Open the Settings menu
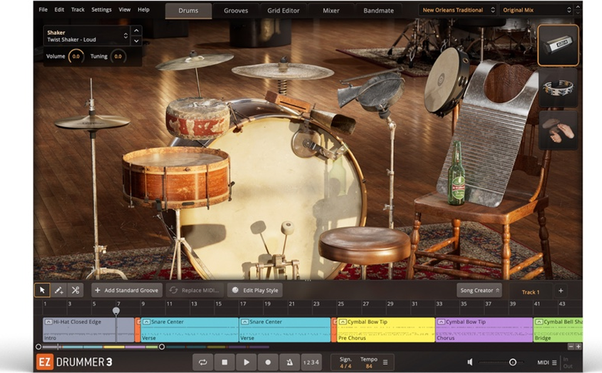Viewport: 602px width, 373px height. 101,10
